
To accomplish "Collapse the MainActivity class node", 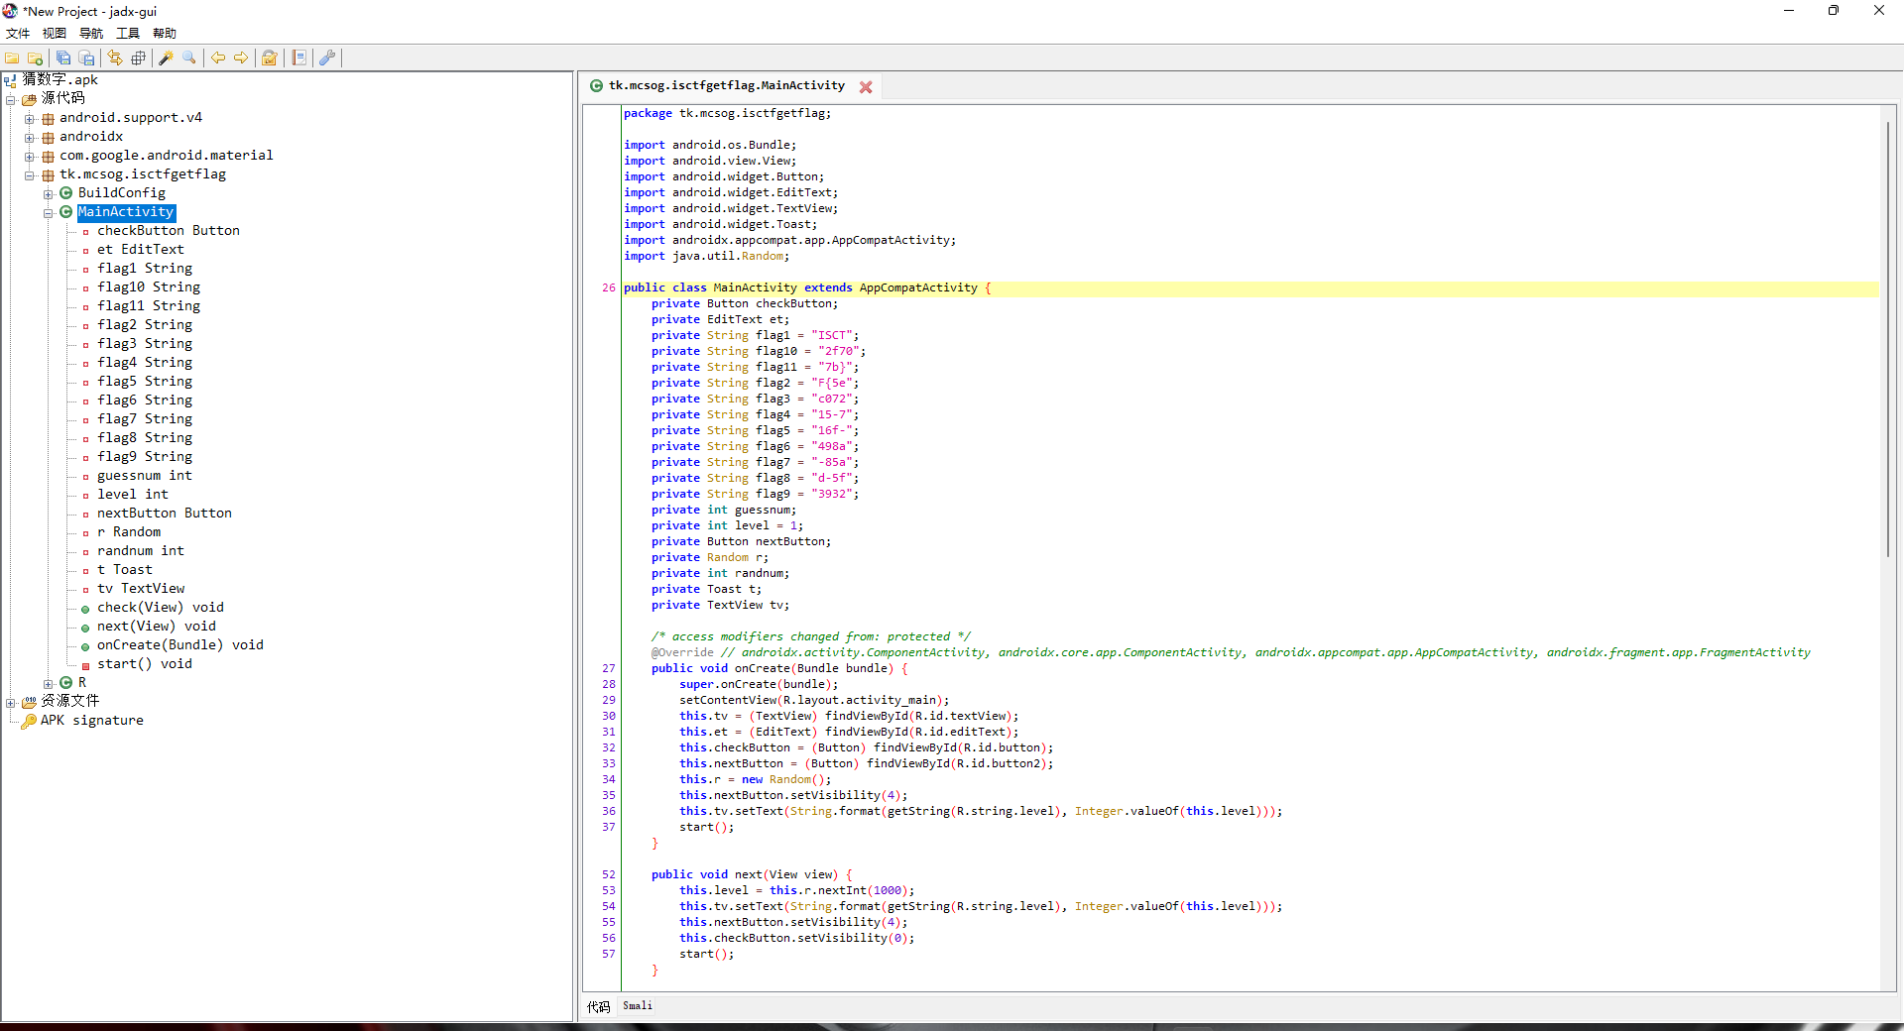I will pyautogui.click(x=49, y=213).
